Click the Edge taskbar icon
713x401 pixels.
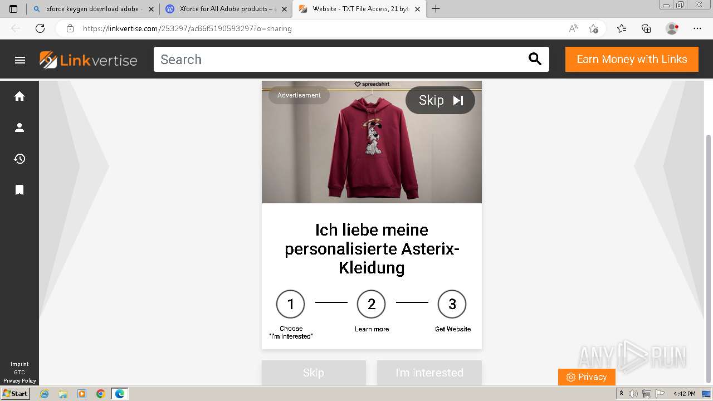coord(120,394)
